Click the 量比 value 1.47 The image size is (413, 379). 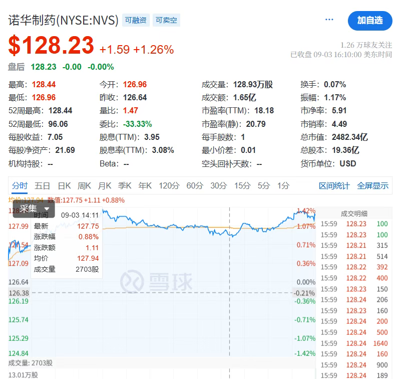pos(130,110)
